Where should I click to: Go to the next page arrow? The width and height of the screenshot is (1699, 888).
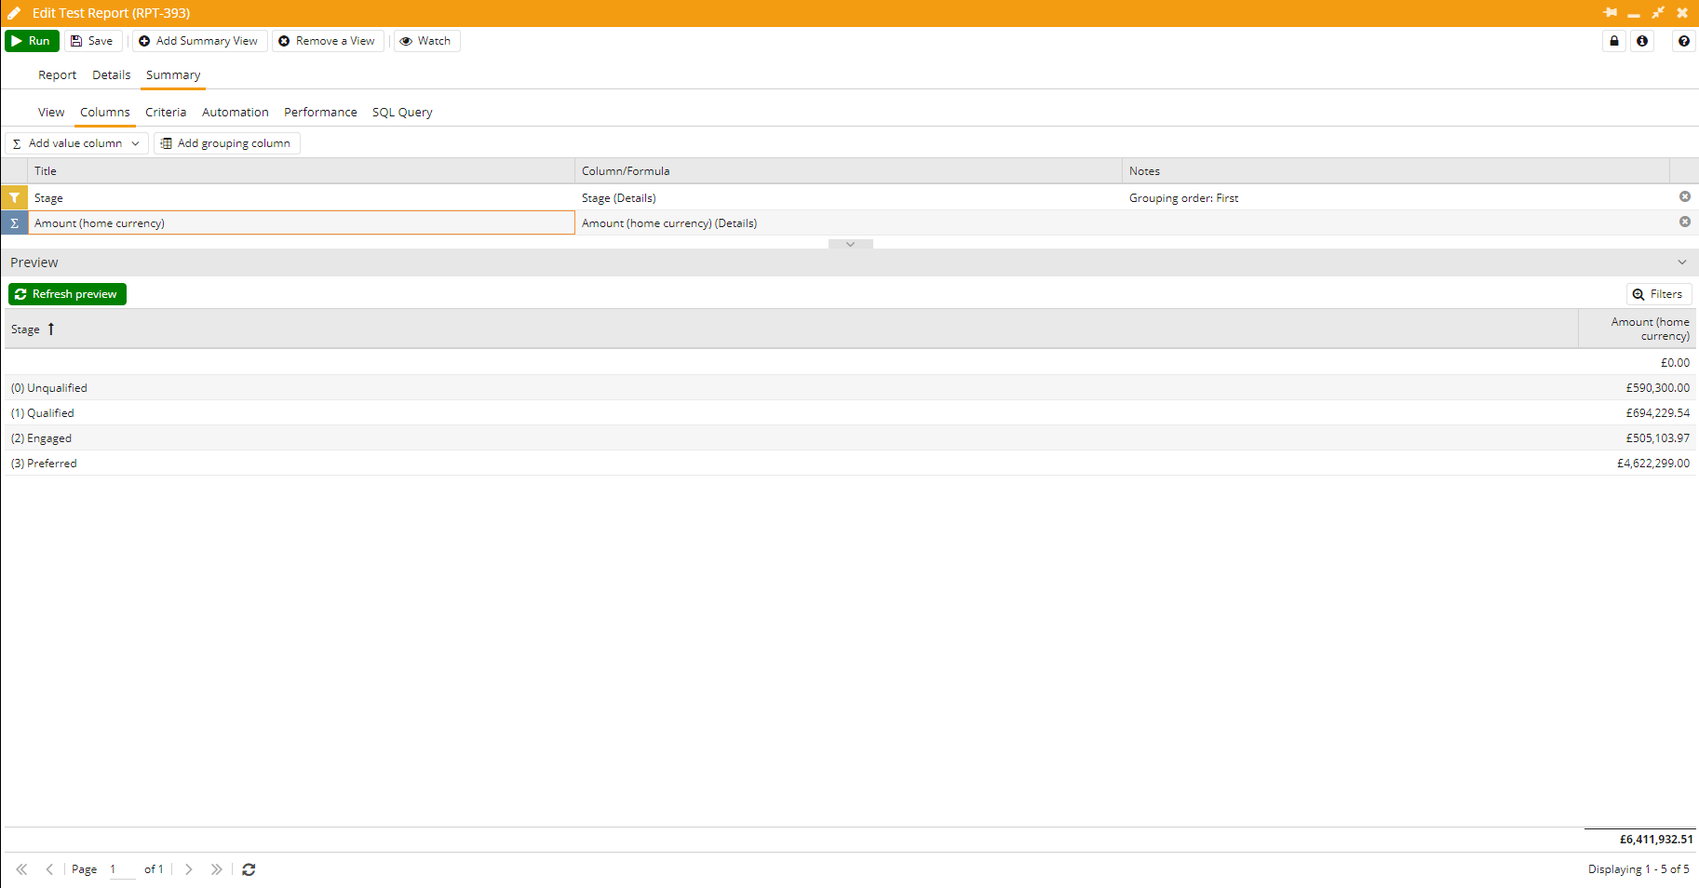189,869
